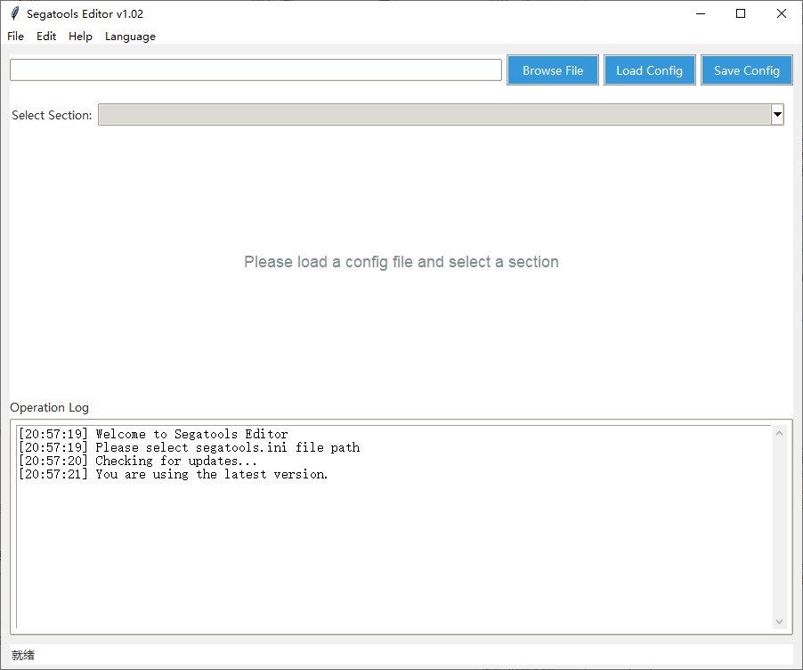Open the Edit menu
The image size is (803, 670).
click(46, 37)
